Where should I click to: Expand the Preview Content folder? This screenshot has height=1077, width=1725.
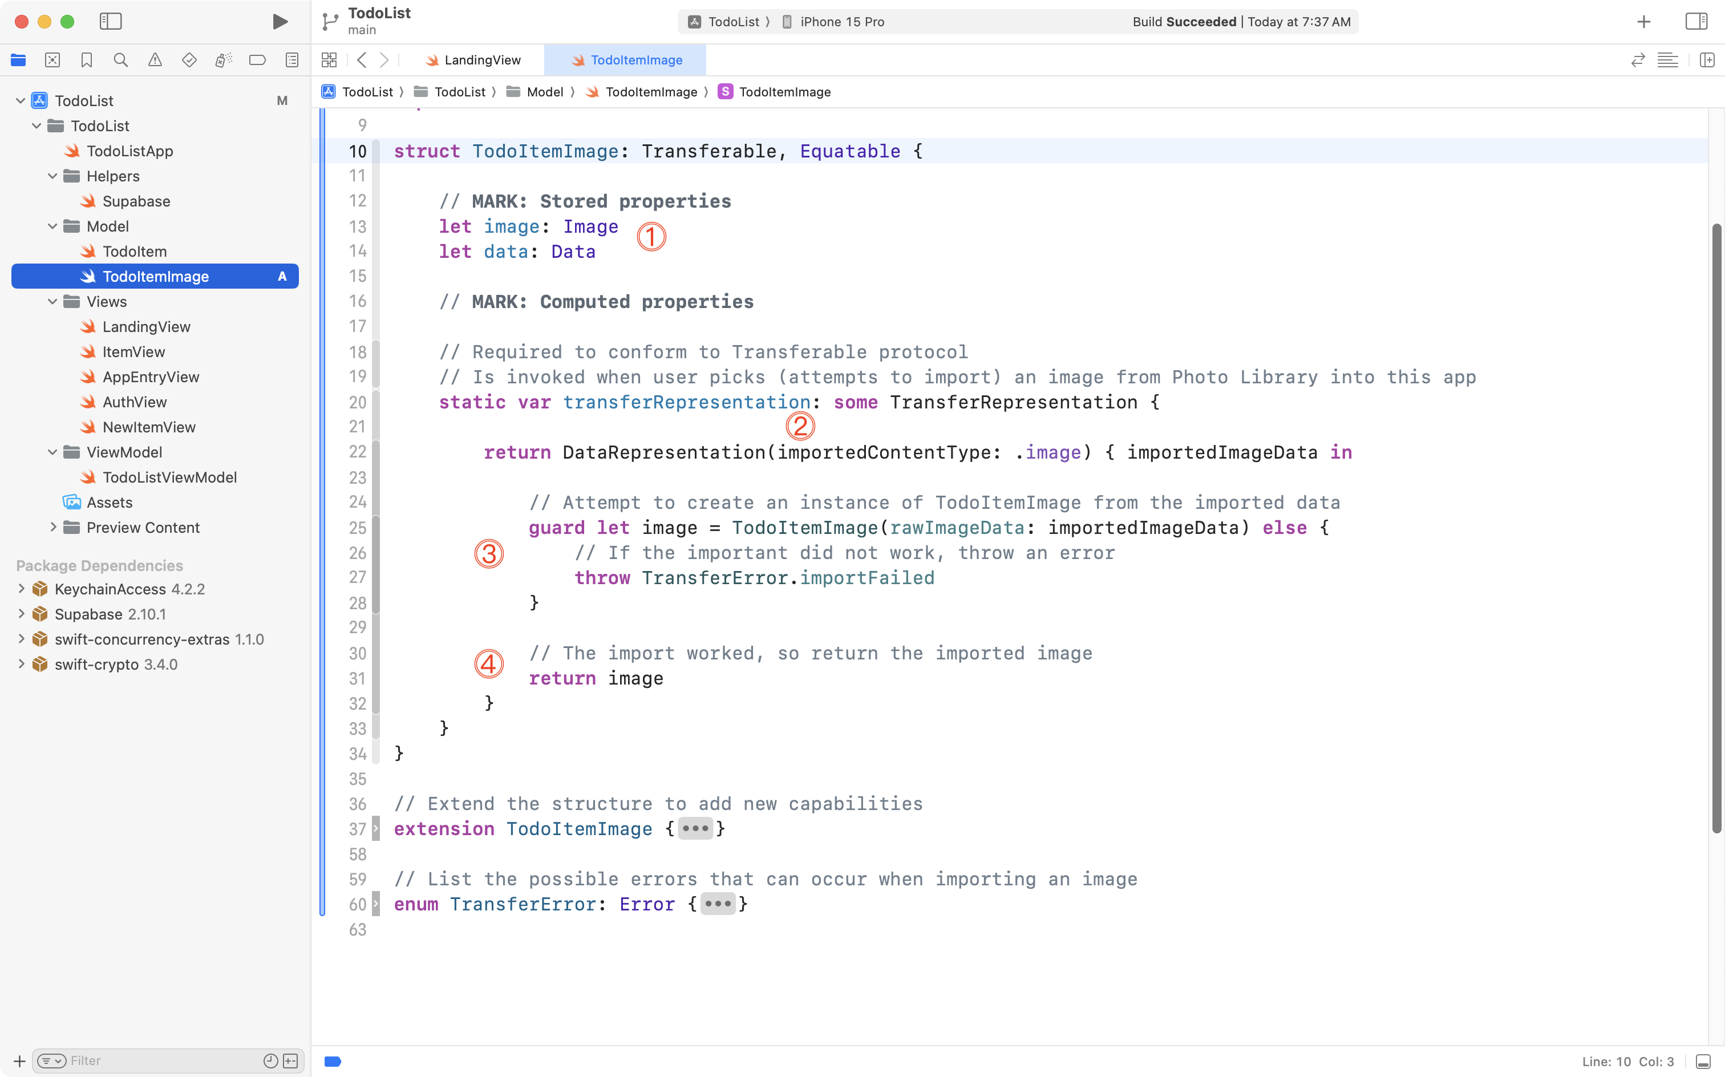tap(54, 527)
